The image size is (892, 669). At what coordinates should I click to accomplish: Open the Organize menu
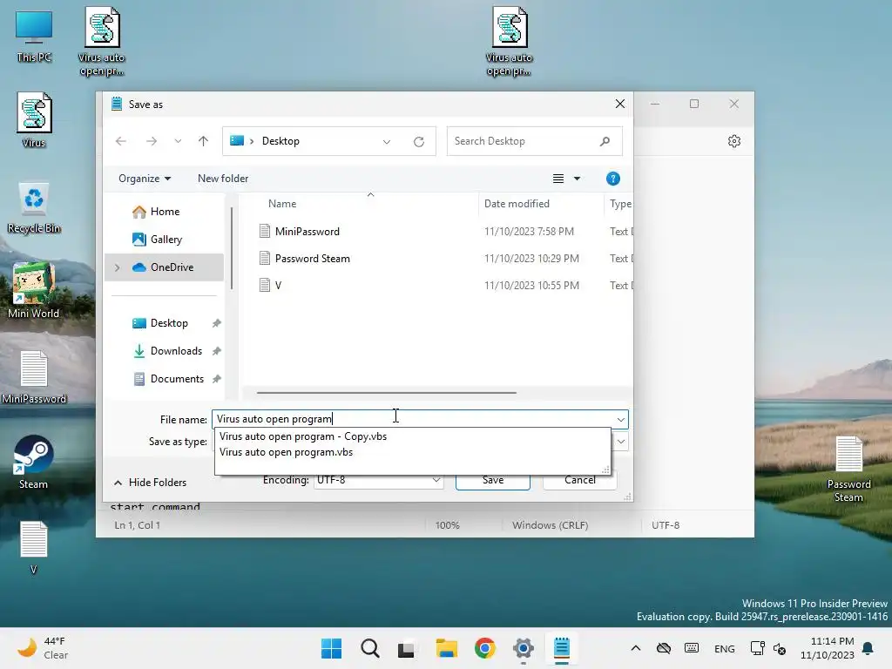tap(145, 179)
